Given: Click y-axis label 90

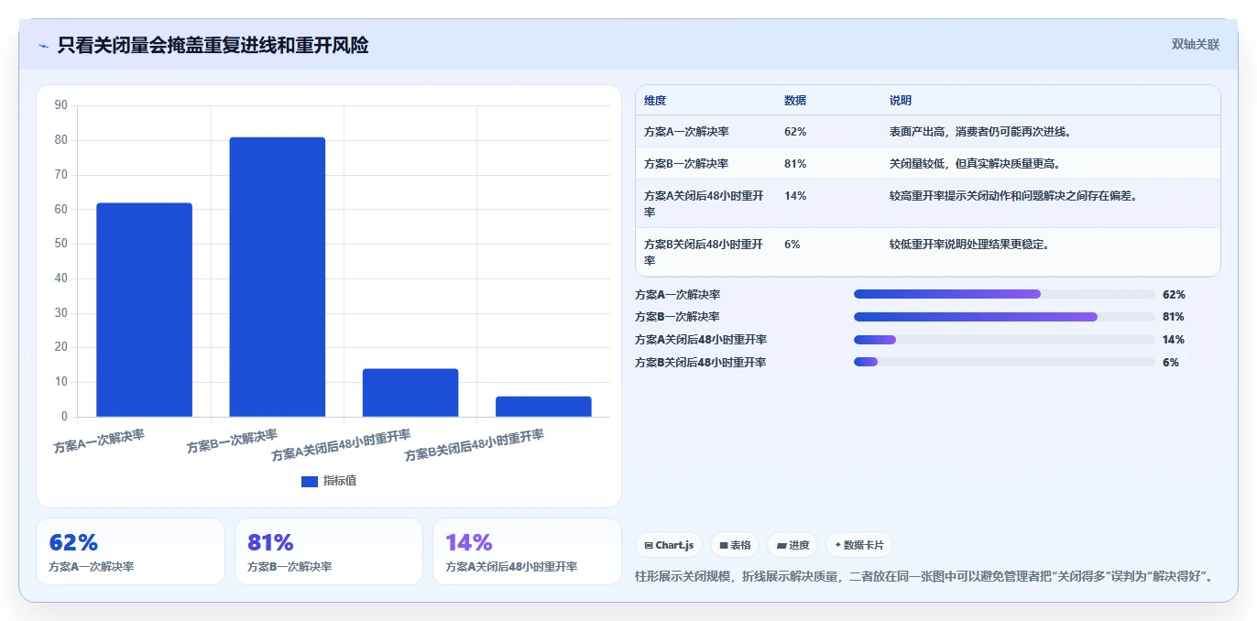Looking at the screenshot, I should [x=61, y=105].
